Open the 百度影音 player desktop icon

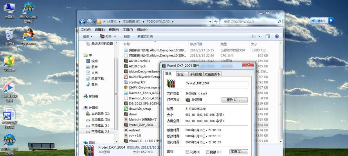9,92
